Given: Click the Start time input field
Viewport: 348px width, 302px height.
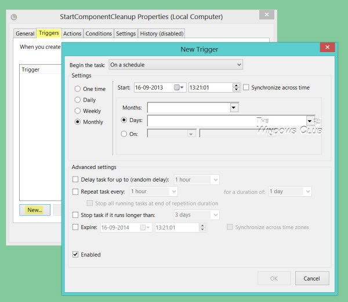Looking at the screenshot, I should point(209,88).
